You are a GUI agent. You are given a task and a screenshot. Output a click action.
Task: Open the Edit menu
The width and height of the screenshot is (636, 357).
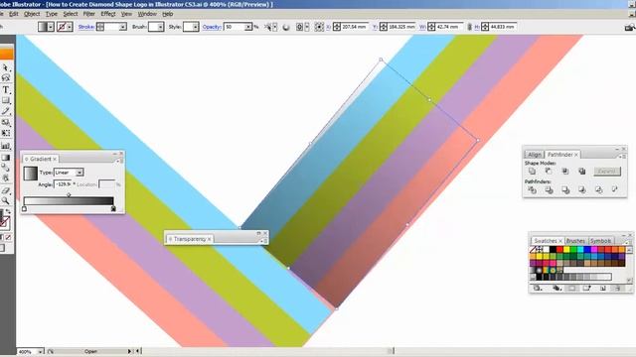click(13, 14)
